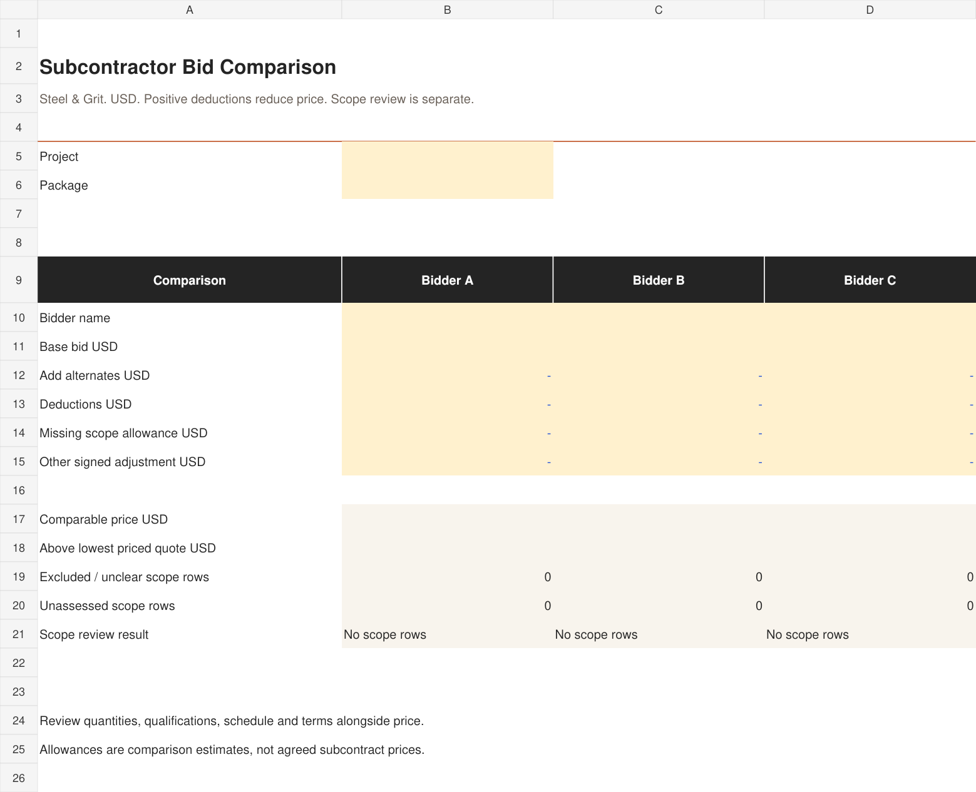This screenshot has height=792, width=976.
Task: Select Bidder B's Base bid USD cell
Action: click(659, 347)
